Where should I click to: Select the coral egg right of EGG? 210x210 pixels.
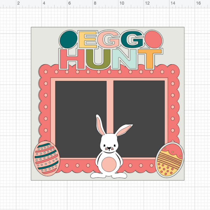153,40
